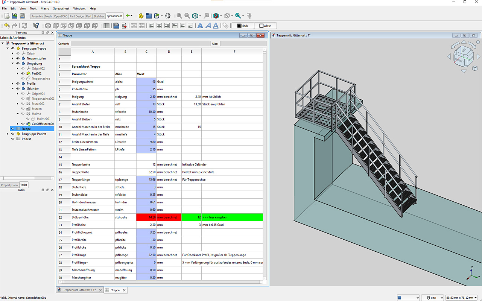Viewport: 482px width, 301px height.
Task: Open the Macro menu
Action: [45, 8]
